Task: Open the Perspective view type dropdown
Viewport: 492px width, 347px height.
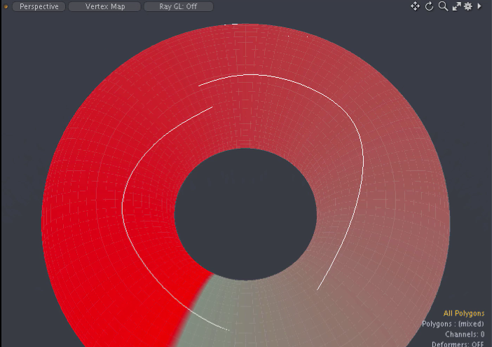Action: 39,7
